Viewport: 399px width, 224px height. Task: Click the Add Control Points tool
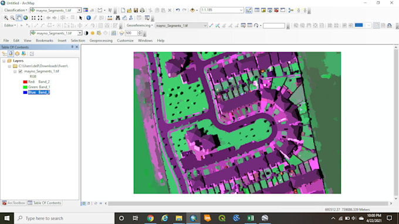click(211, 25)
